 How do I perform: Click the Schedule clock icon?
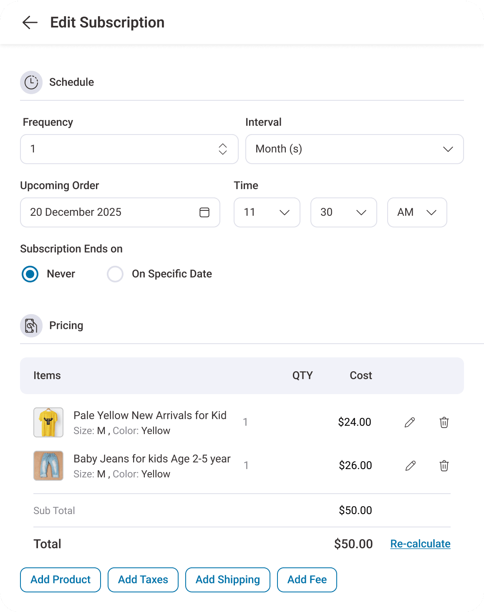point(31,82)
